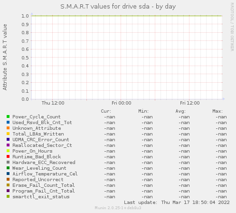The height and width of the screenshot is (213, 236).
Task: Click the Hardware_ECC_Recovered gray legend swatch
Action: pyautogui.click(x=8, y=162)
